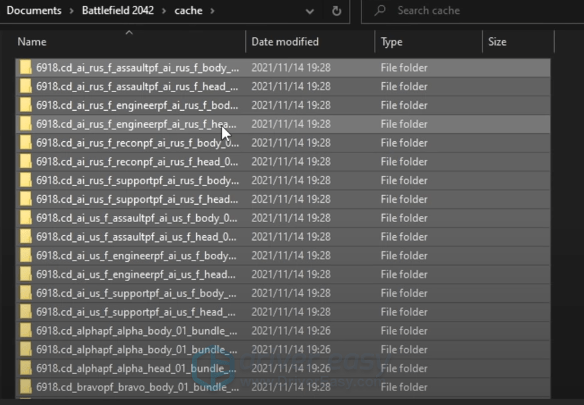Click date 2021/11/14 19:26 in alpha_head row
584x405 pixels.
tap(291, 369)
